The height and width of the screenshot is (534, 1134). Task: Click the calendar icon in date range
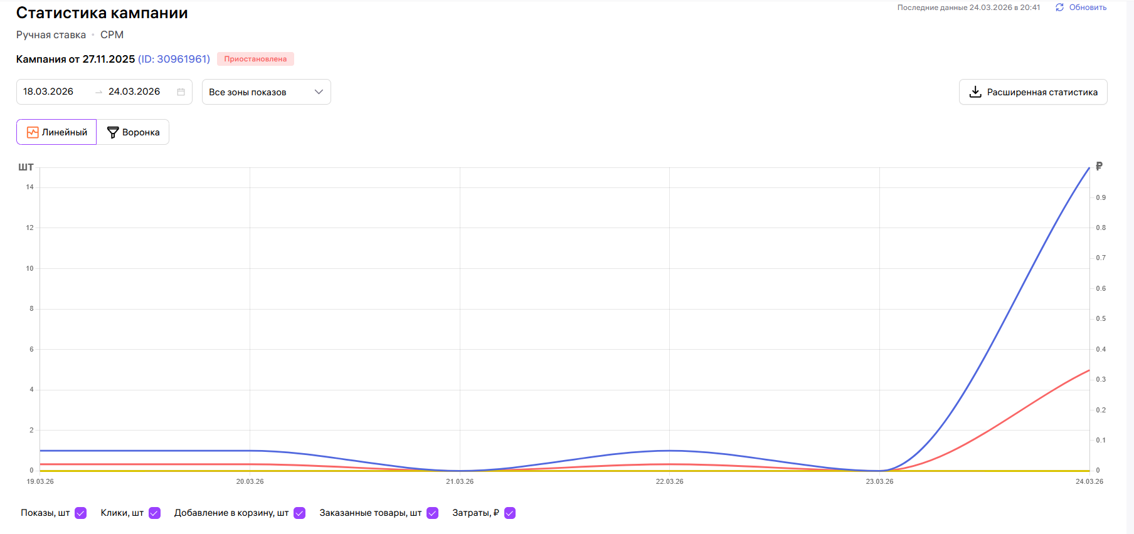(181, 92)
